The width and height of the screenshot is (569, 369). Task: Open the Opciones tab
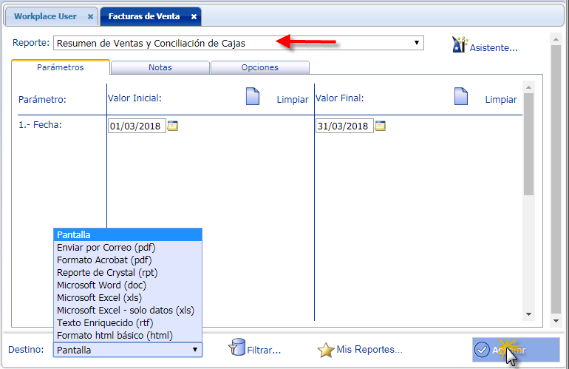[260, 67]
